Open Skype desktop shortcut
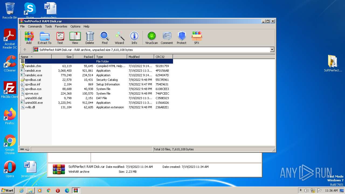 pyautogui.click(x=30, y=11)
